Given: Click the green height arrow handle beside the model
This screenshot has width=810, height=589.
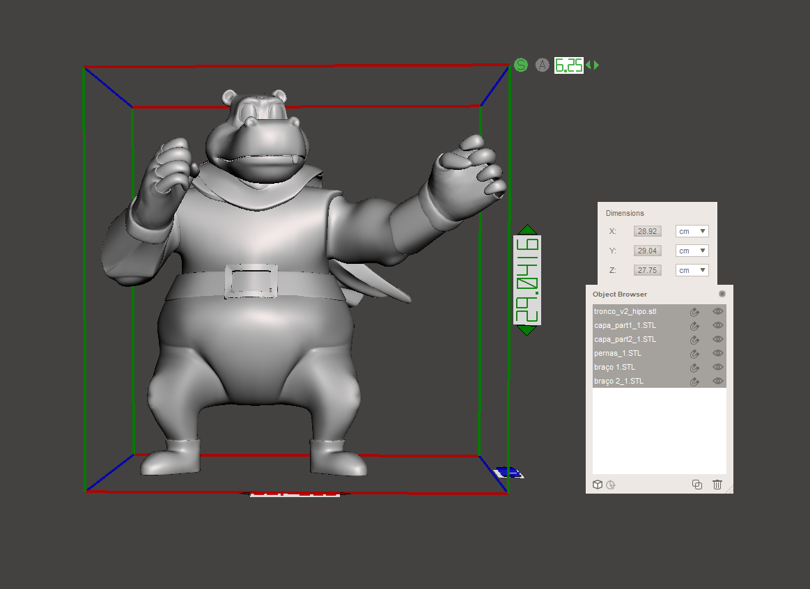Looking at the screenshot, I should point(527,231).
